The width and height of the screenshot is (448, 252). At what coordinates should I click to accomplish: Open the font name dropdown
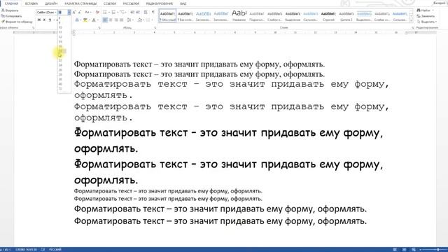tap(55, 13)
